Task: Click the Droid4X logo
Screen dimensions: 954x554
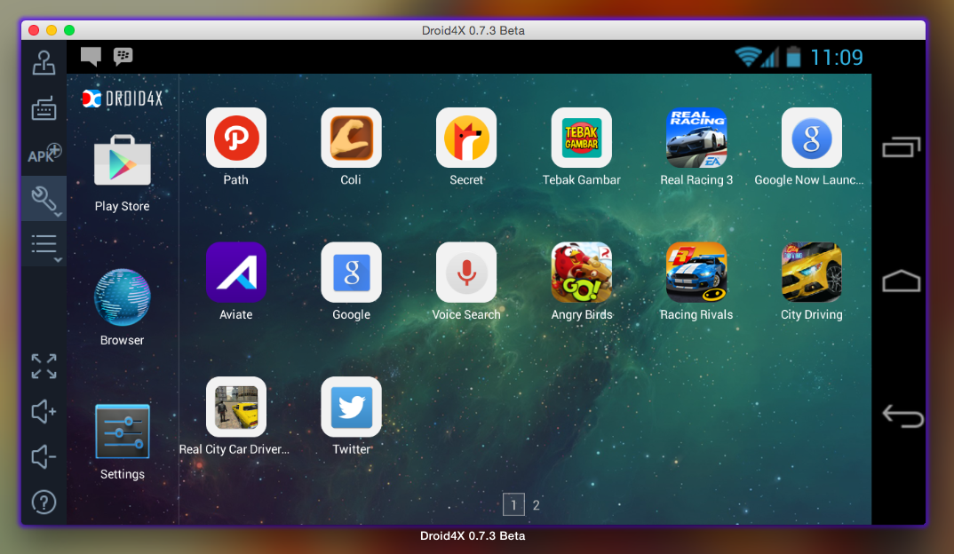Action: [x=123, y=99]
